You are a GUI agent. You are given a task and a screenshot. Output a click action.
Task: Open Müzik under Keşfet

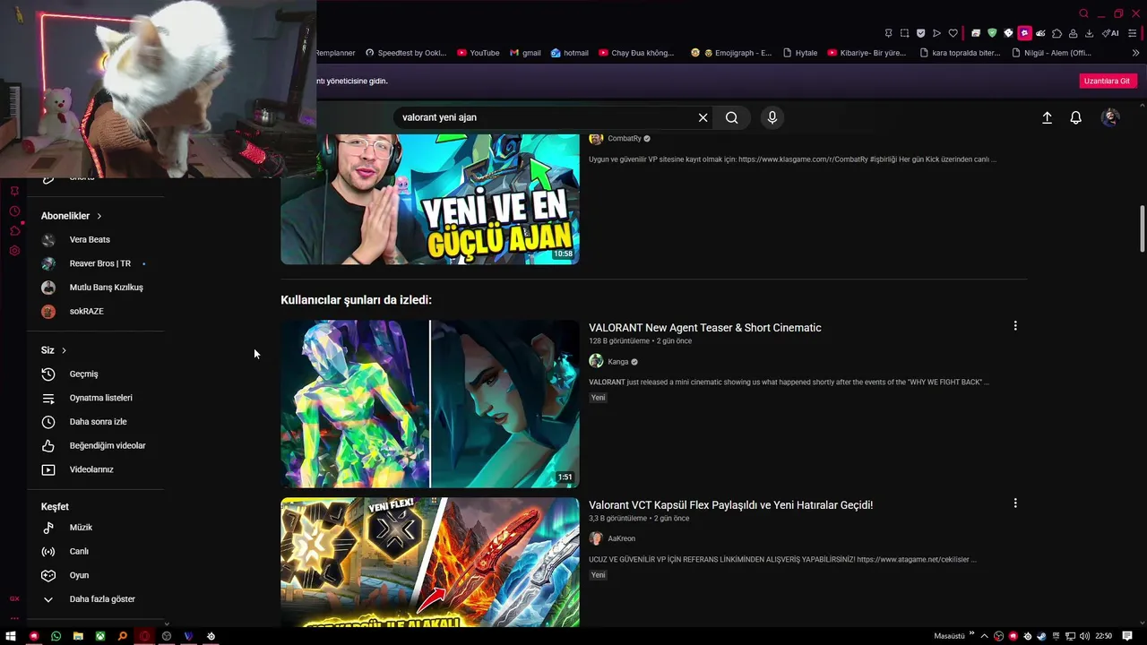96,528
